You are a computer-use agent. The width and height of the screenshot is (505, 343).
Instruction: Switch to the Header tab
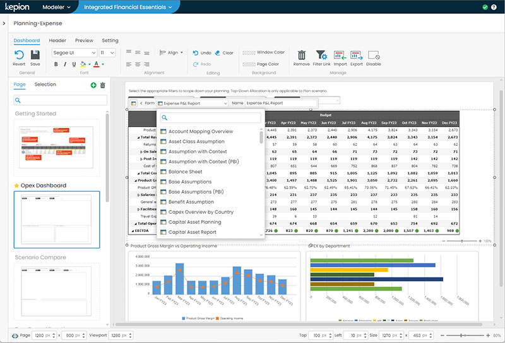pyautogui.click(x=57, y=40)
